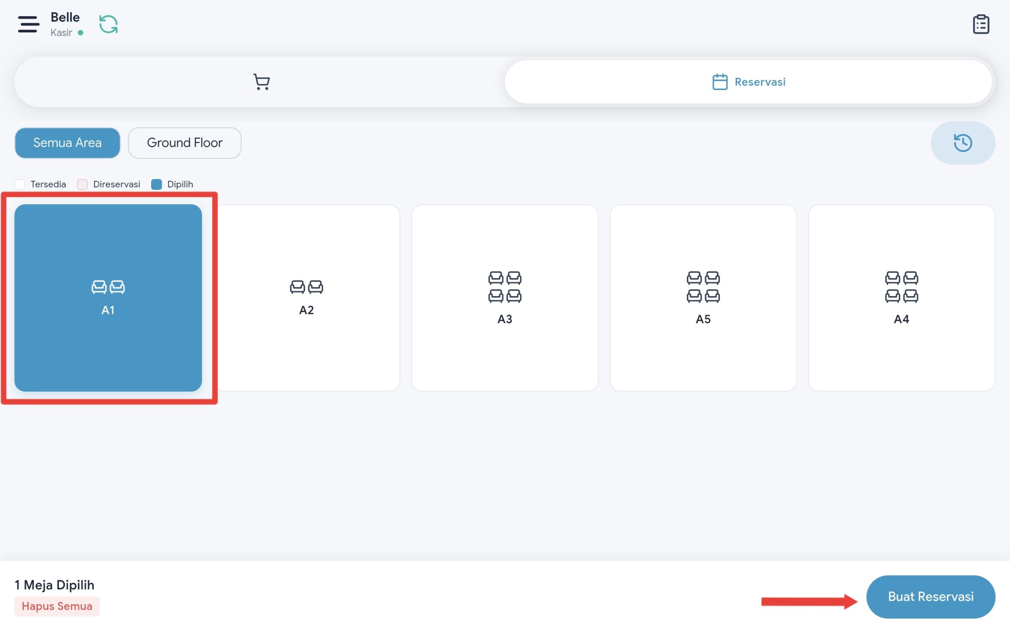Switch to the shopping cart tab
This screenshot has width=1010, height=633.
click(262, 82)
